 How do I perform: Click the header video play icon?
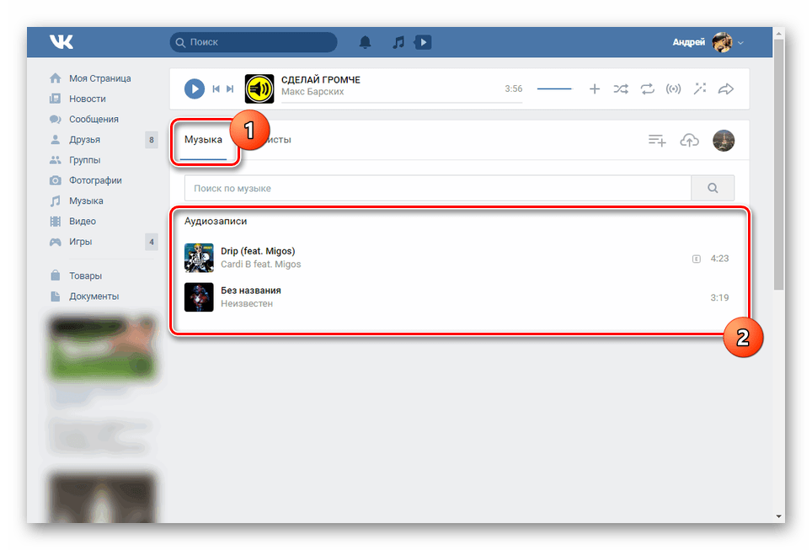coord(423,42)
